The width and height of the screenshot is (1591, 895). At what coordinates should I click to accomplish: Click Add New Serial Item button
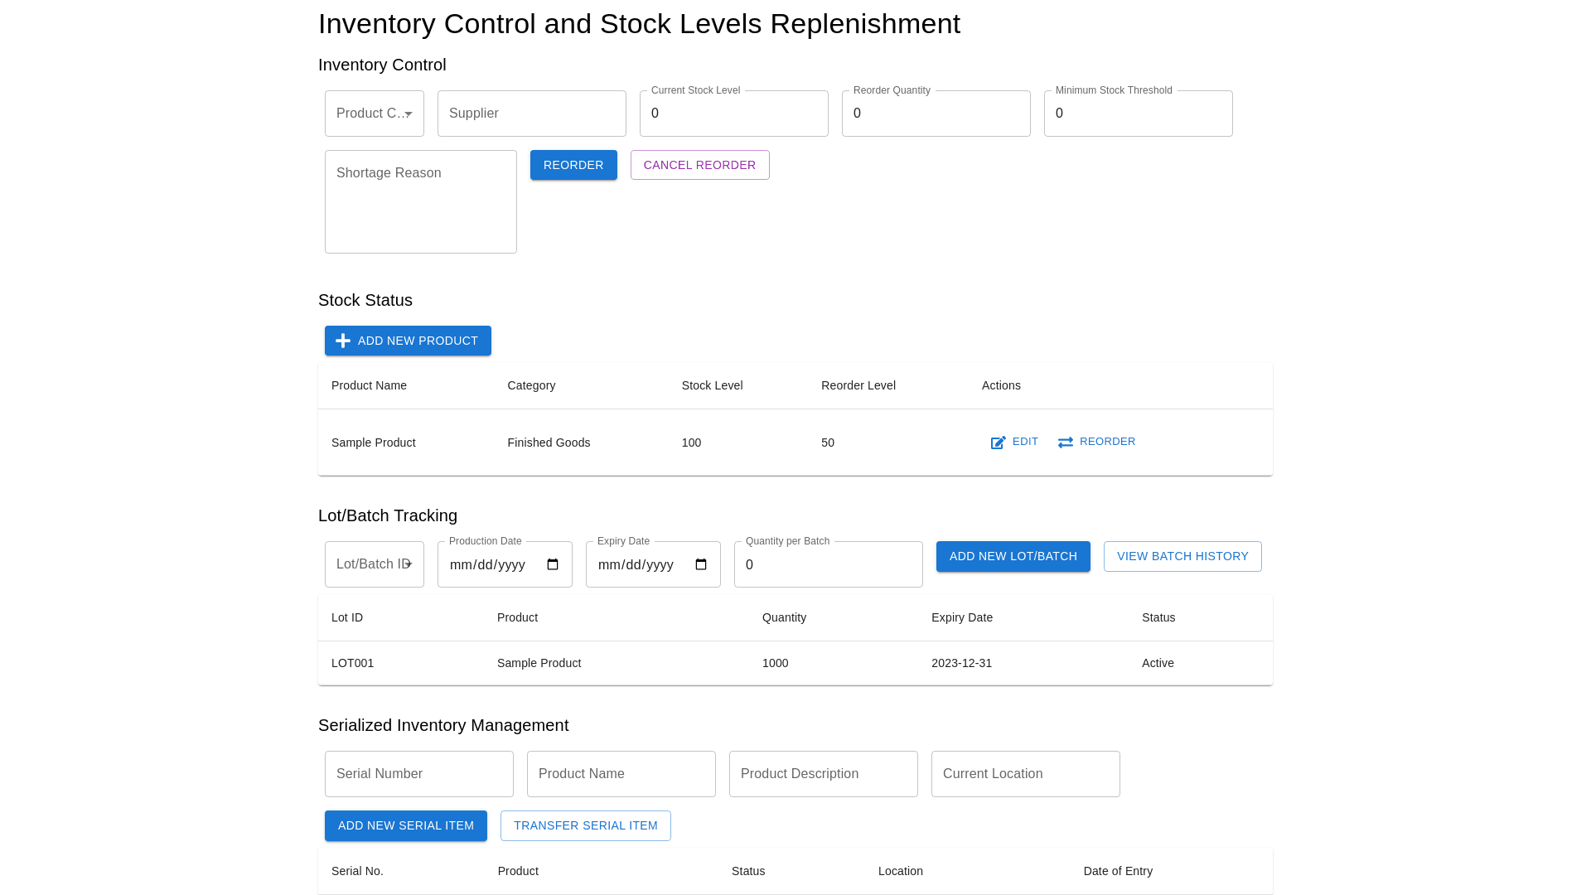[x=405, y=825]
